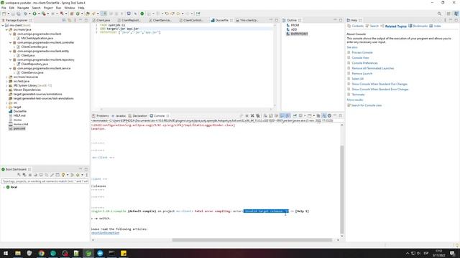Click Pin Console icon
The height and width of the screenshot is (258, 460).
point(295,116)
